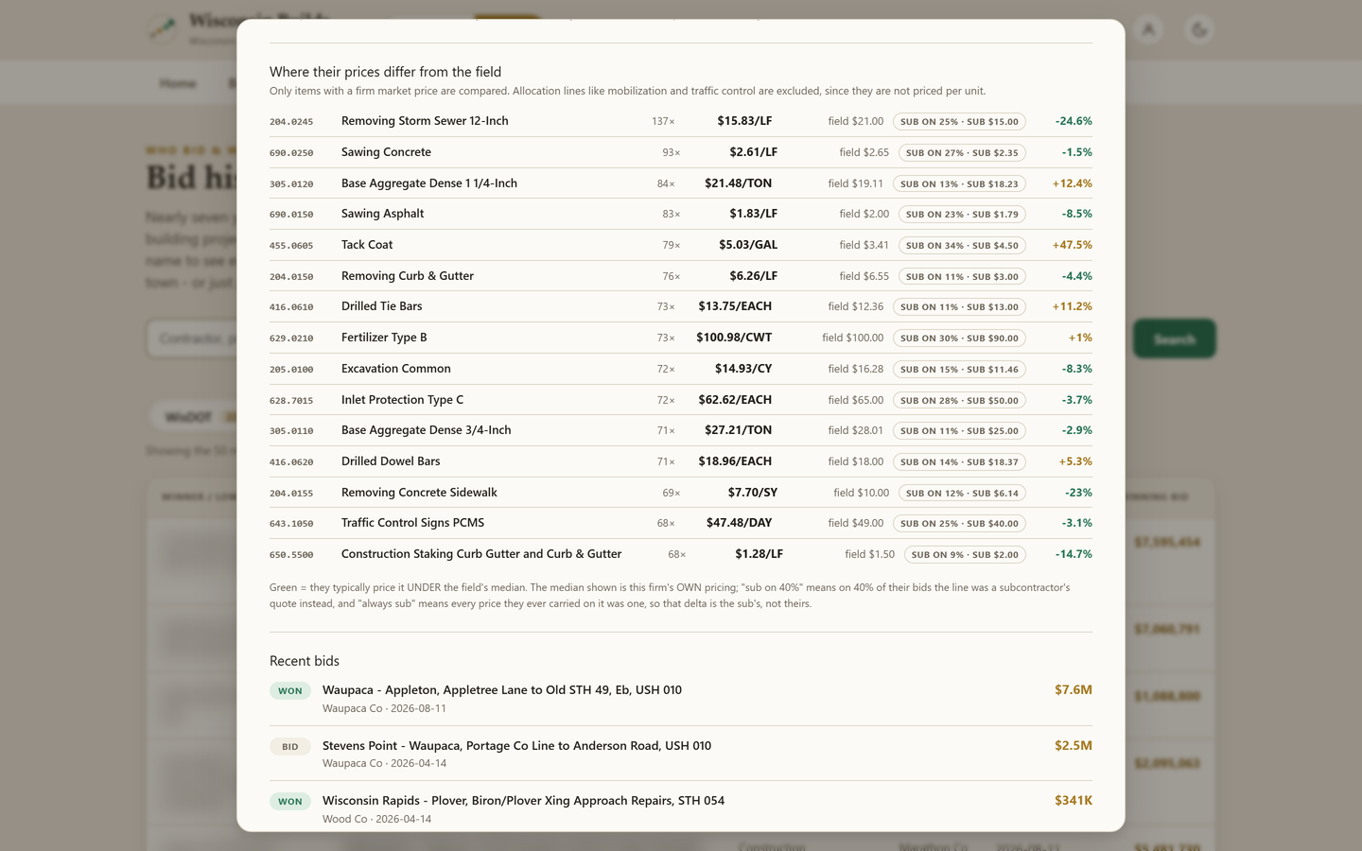Click the WON badge on Waupaca bid
This screenshot has width=1362, height=851.
290,690
